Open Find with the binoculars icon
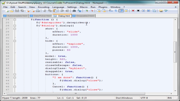 click(74, 11)
